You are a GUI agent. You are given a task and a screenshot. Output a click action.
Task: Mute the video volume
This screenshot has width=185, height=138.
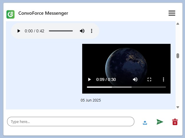point(135,79)
